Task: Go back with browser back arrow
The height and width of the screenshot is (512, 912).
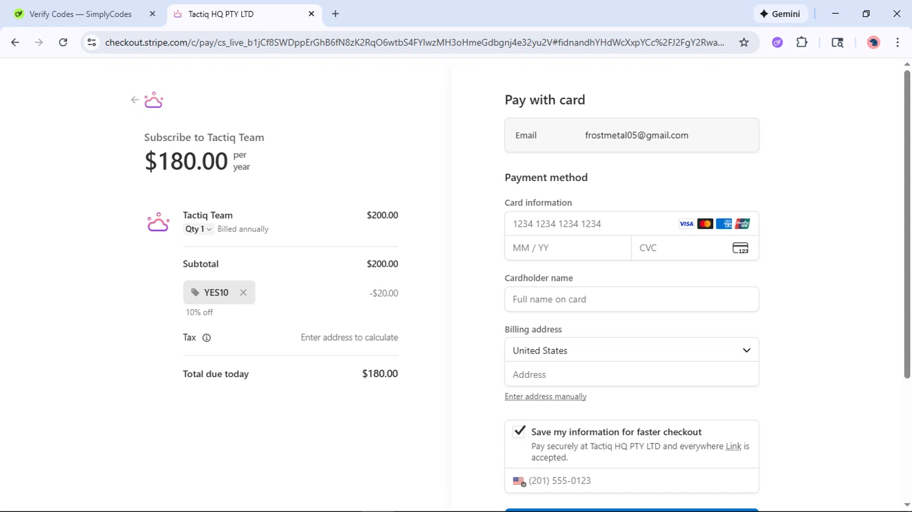Action: tap(15, 43)
